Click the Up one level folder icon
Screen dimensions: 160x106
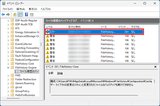pyautogui.click(x=15, y=15)
